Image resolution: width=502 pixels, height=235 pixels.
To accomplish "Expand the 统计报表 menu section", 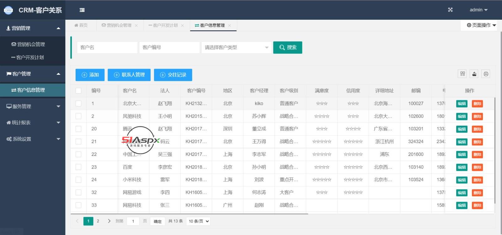I will [x=33, y=123].
